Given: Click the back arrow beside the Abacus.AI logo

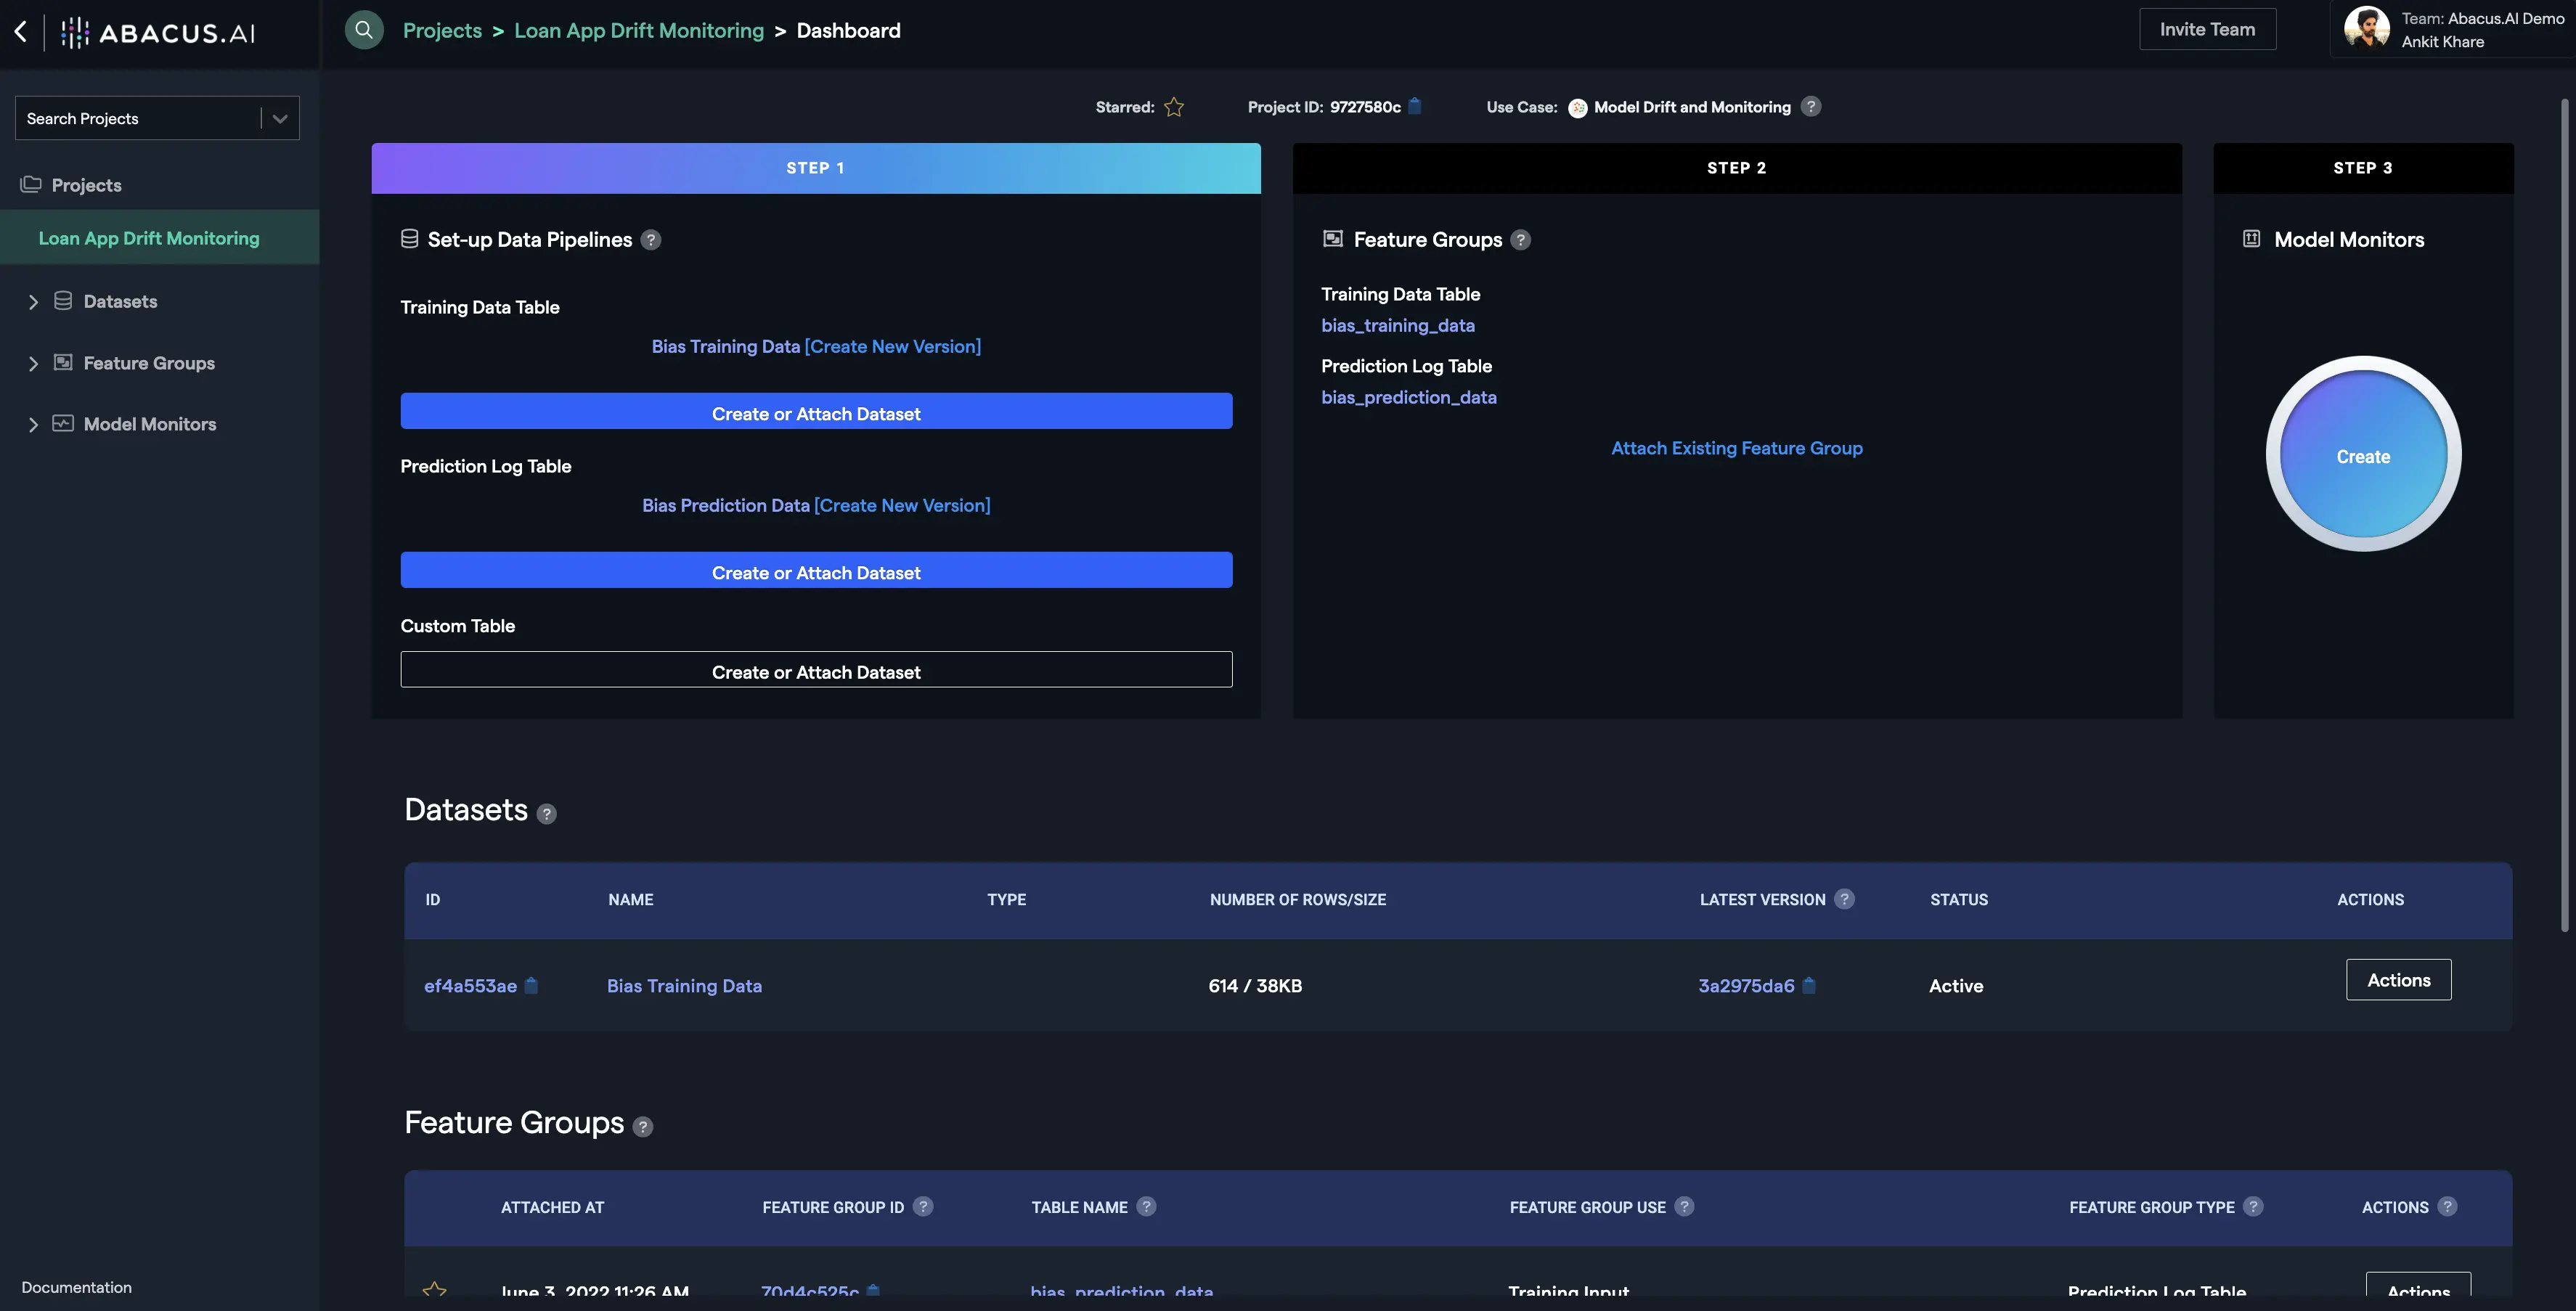Looking at the screenshot, I should [x=21, y=31].
